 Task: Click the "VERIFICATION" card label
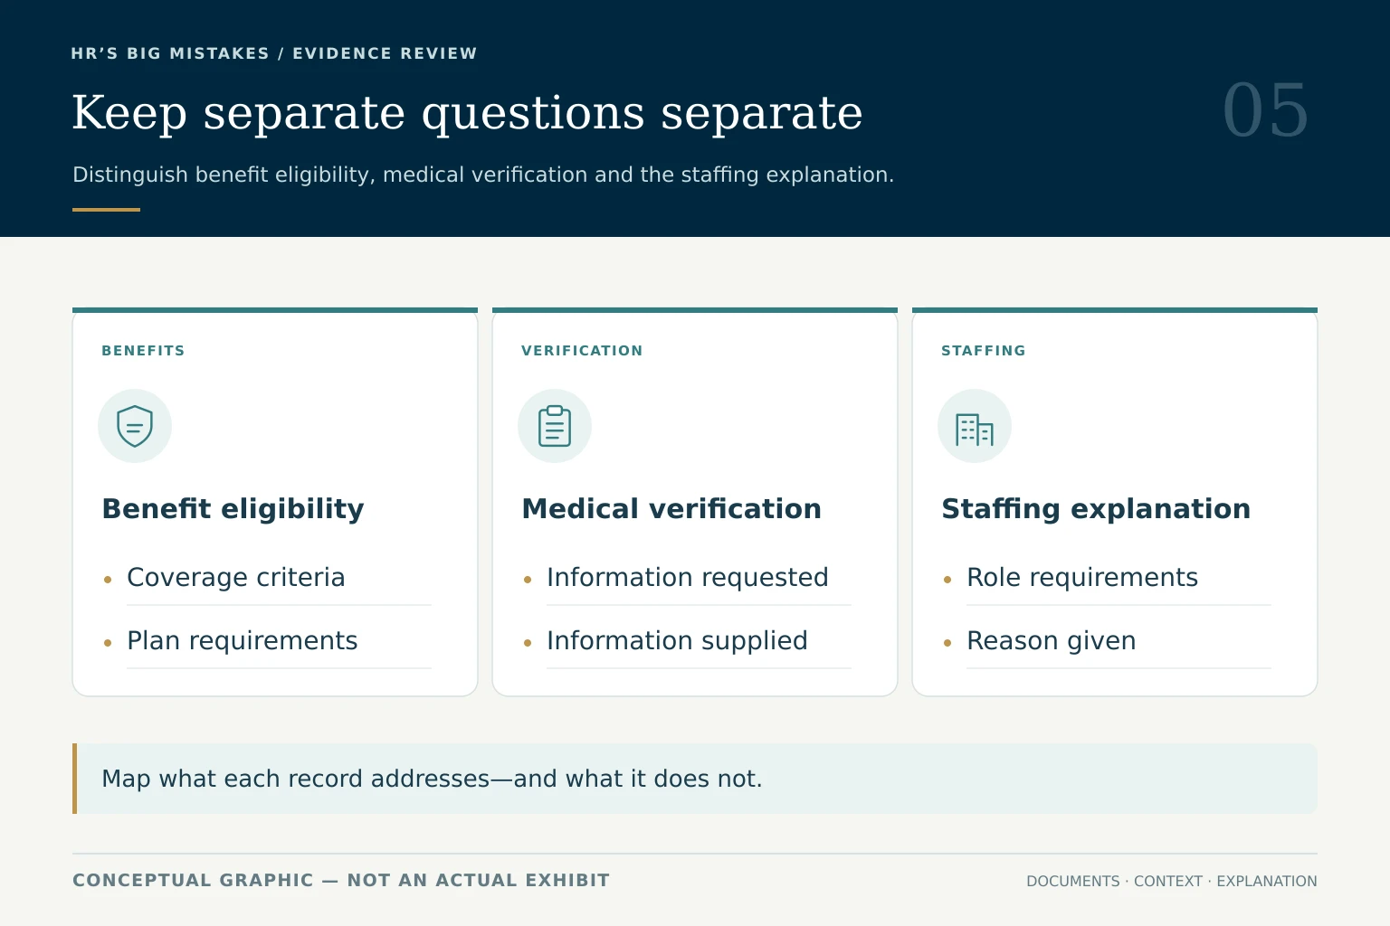click(582, 351)
